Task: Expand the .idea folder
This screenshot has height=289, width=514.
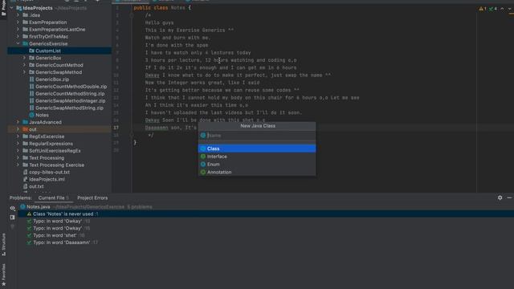Action: (x=18, y=15)
